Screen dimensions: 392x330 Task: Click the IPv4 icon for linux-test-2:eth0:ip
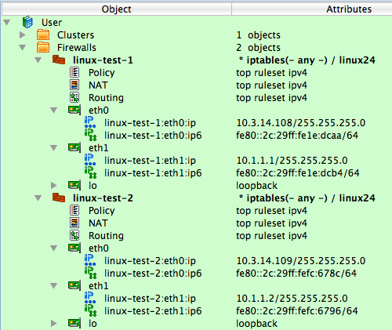coord(90,260)
